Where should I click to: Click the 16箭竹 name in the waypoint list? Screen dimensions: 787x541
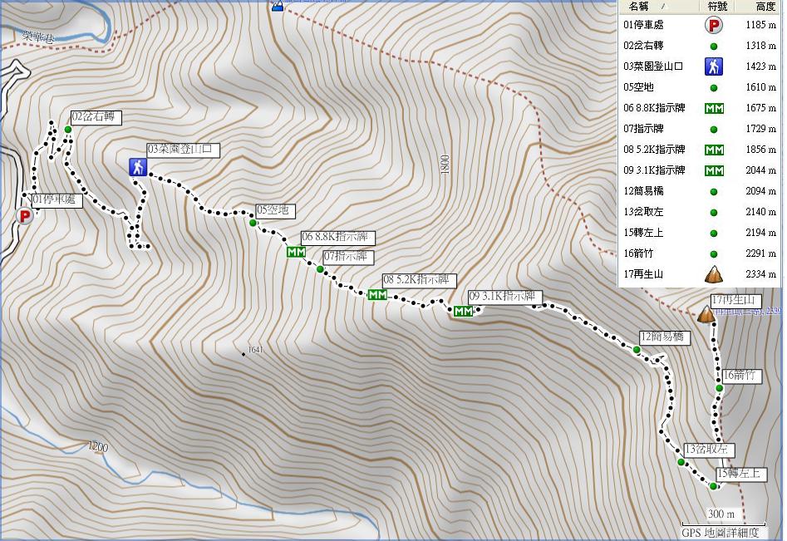(638, 254)
